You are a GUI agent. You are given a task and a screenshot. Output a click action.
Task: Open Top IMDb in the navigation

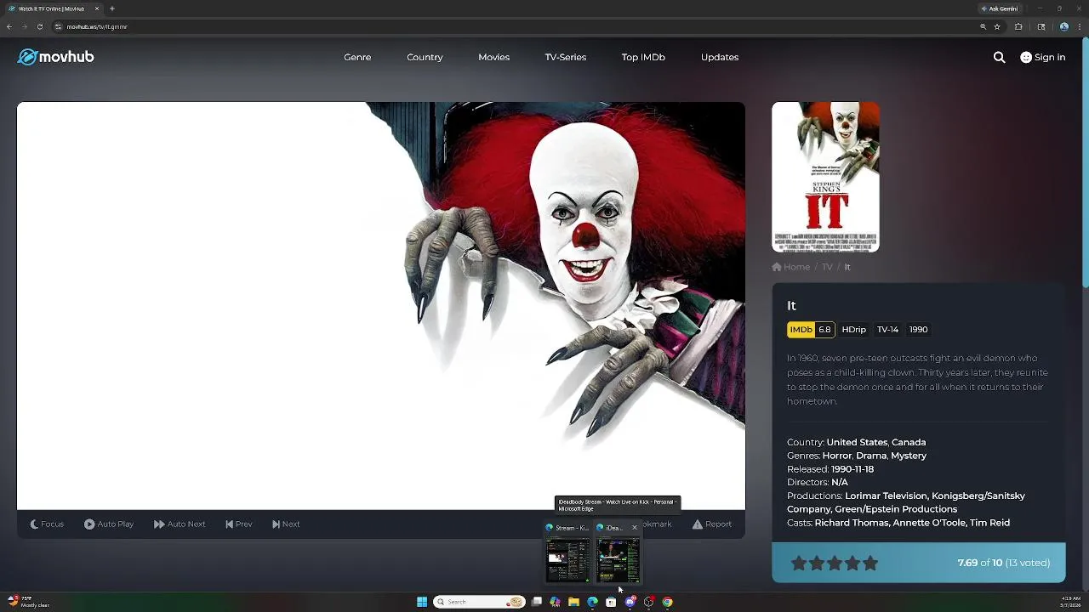(643, 57)
